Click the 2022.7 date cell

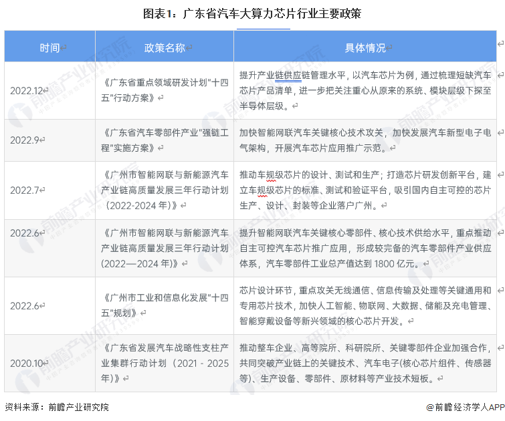click(25, 190)
